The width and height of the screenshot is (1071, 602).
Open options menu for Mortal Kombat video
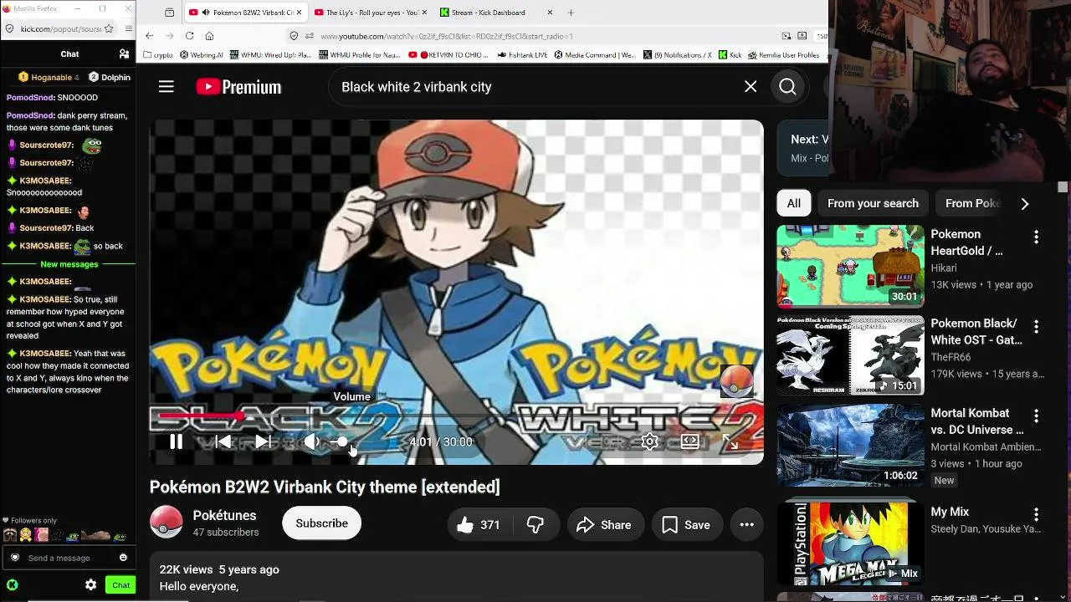(x=1036, y=416)
